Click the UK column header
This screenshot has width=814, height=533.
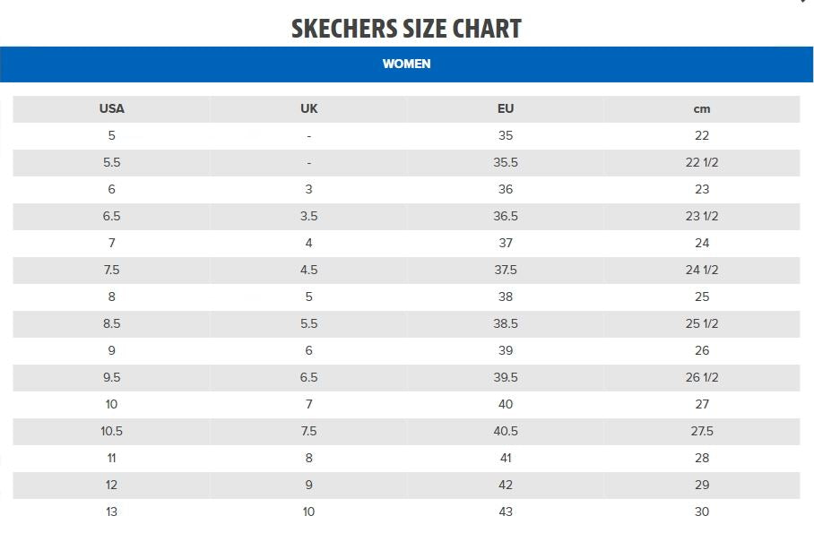309,108
